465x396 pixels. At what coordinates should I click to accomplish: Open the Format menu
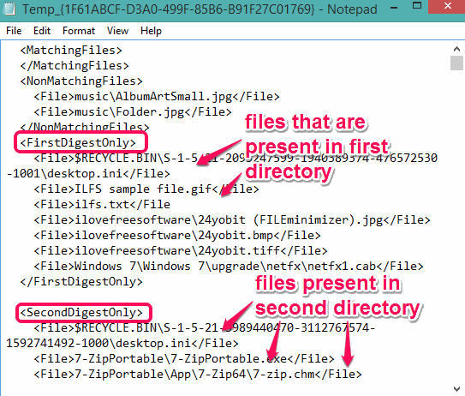point(79,31)
